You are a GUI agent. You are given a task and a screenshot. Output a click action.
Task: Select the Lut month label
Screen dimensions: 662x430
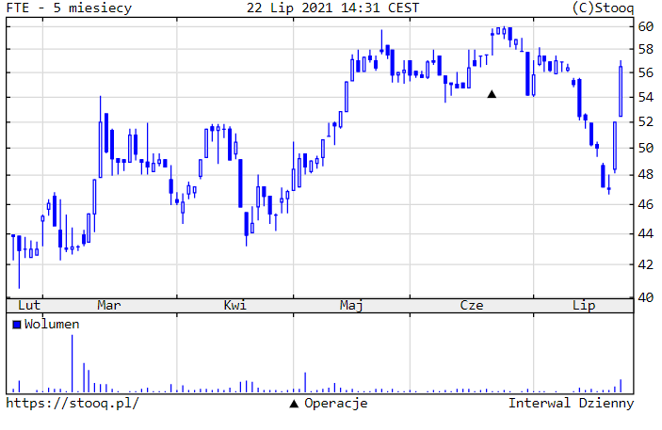(29, 306)
